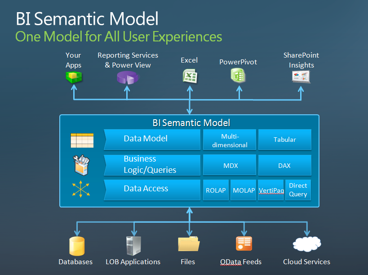Screen dimensions: 368x275
Task: Click the Tabular box
Action: click(285, 140)
